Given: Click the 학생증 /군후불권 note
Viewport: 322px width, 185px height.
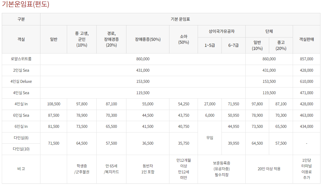Looking at the screenshot, I should [x=82, y=169].
